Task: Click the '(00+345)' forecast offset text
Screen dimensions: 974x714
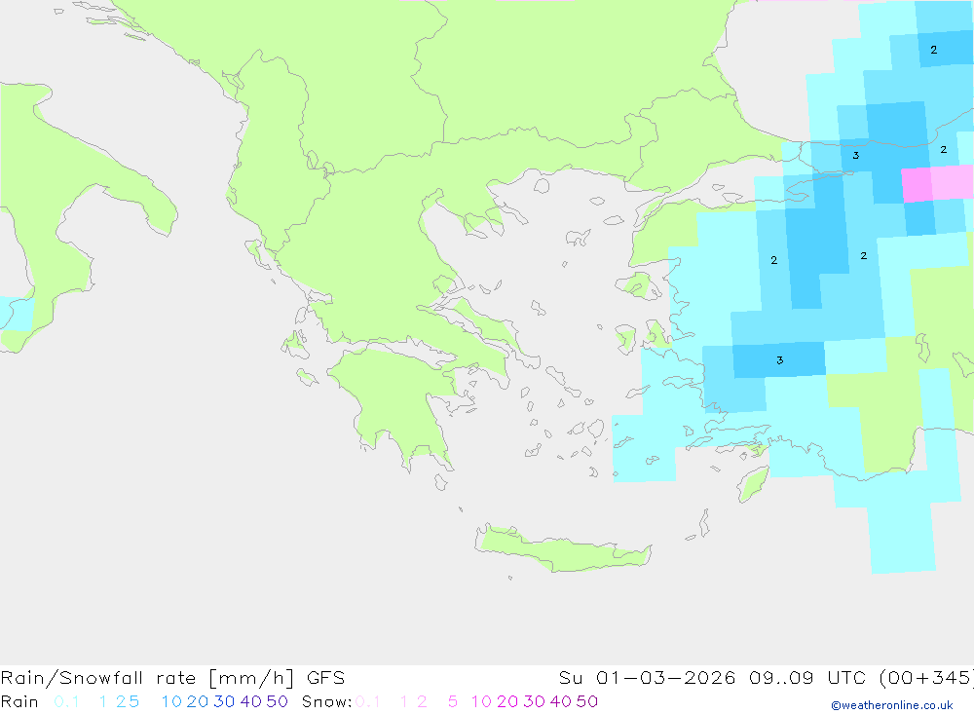Action: click(x=927, y=678)
